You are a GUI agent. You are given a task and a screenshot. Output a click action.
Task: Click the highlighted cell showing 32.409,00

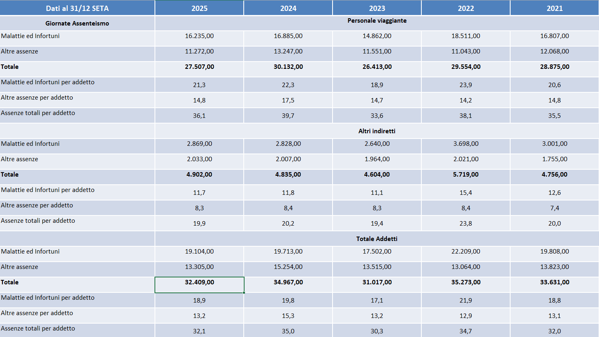point(199,282)
